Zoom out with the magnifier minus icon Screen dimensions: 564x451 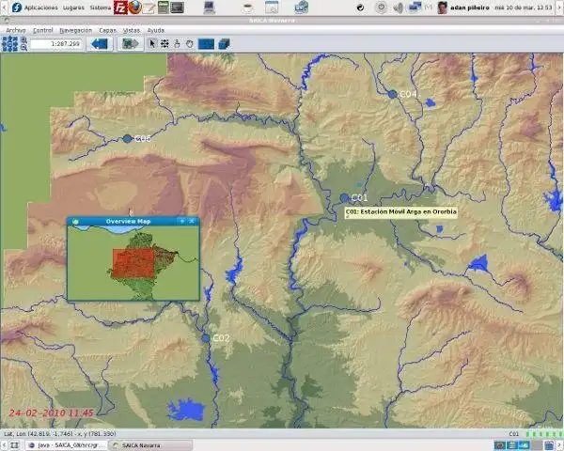pyautogui.click(x=23, y=48)
